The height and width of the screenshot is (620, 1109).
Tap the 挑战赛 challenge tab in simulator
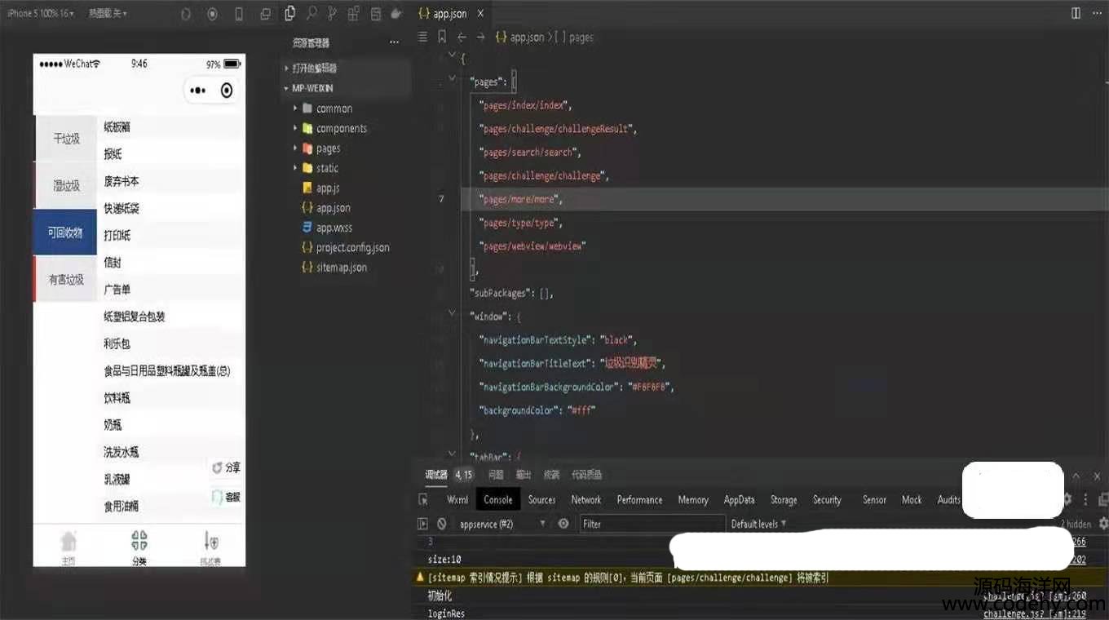pos(210,547)
